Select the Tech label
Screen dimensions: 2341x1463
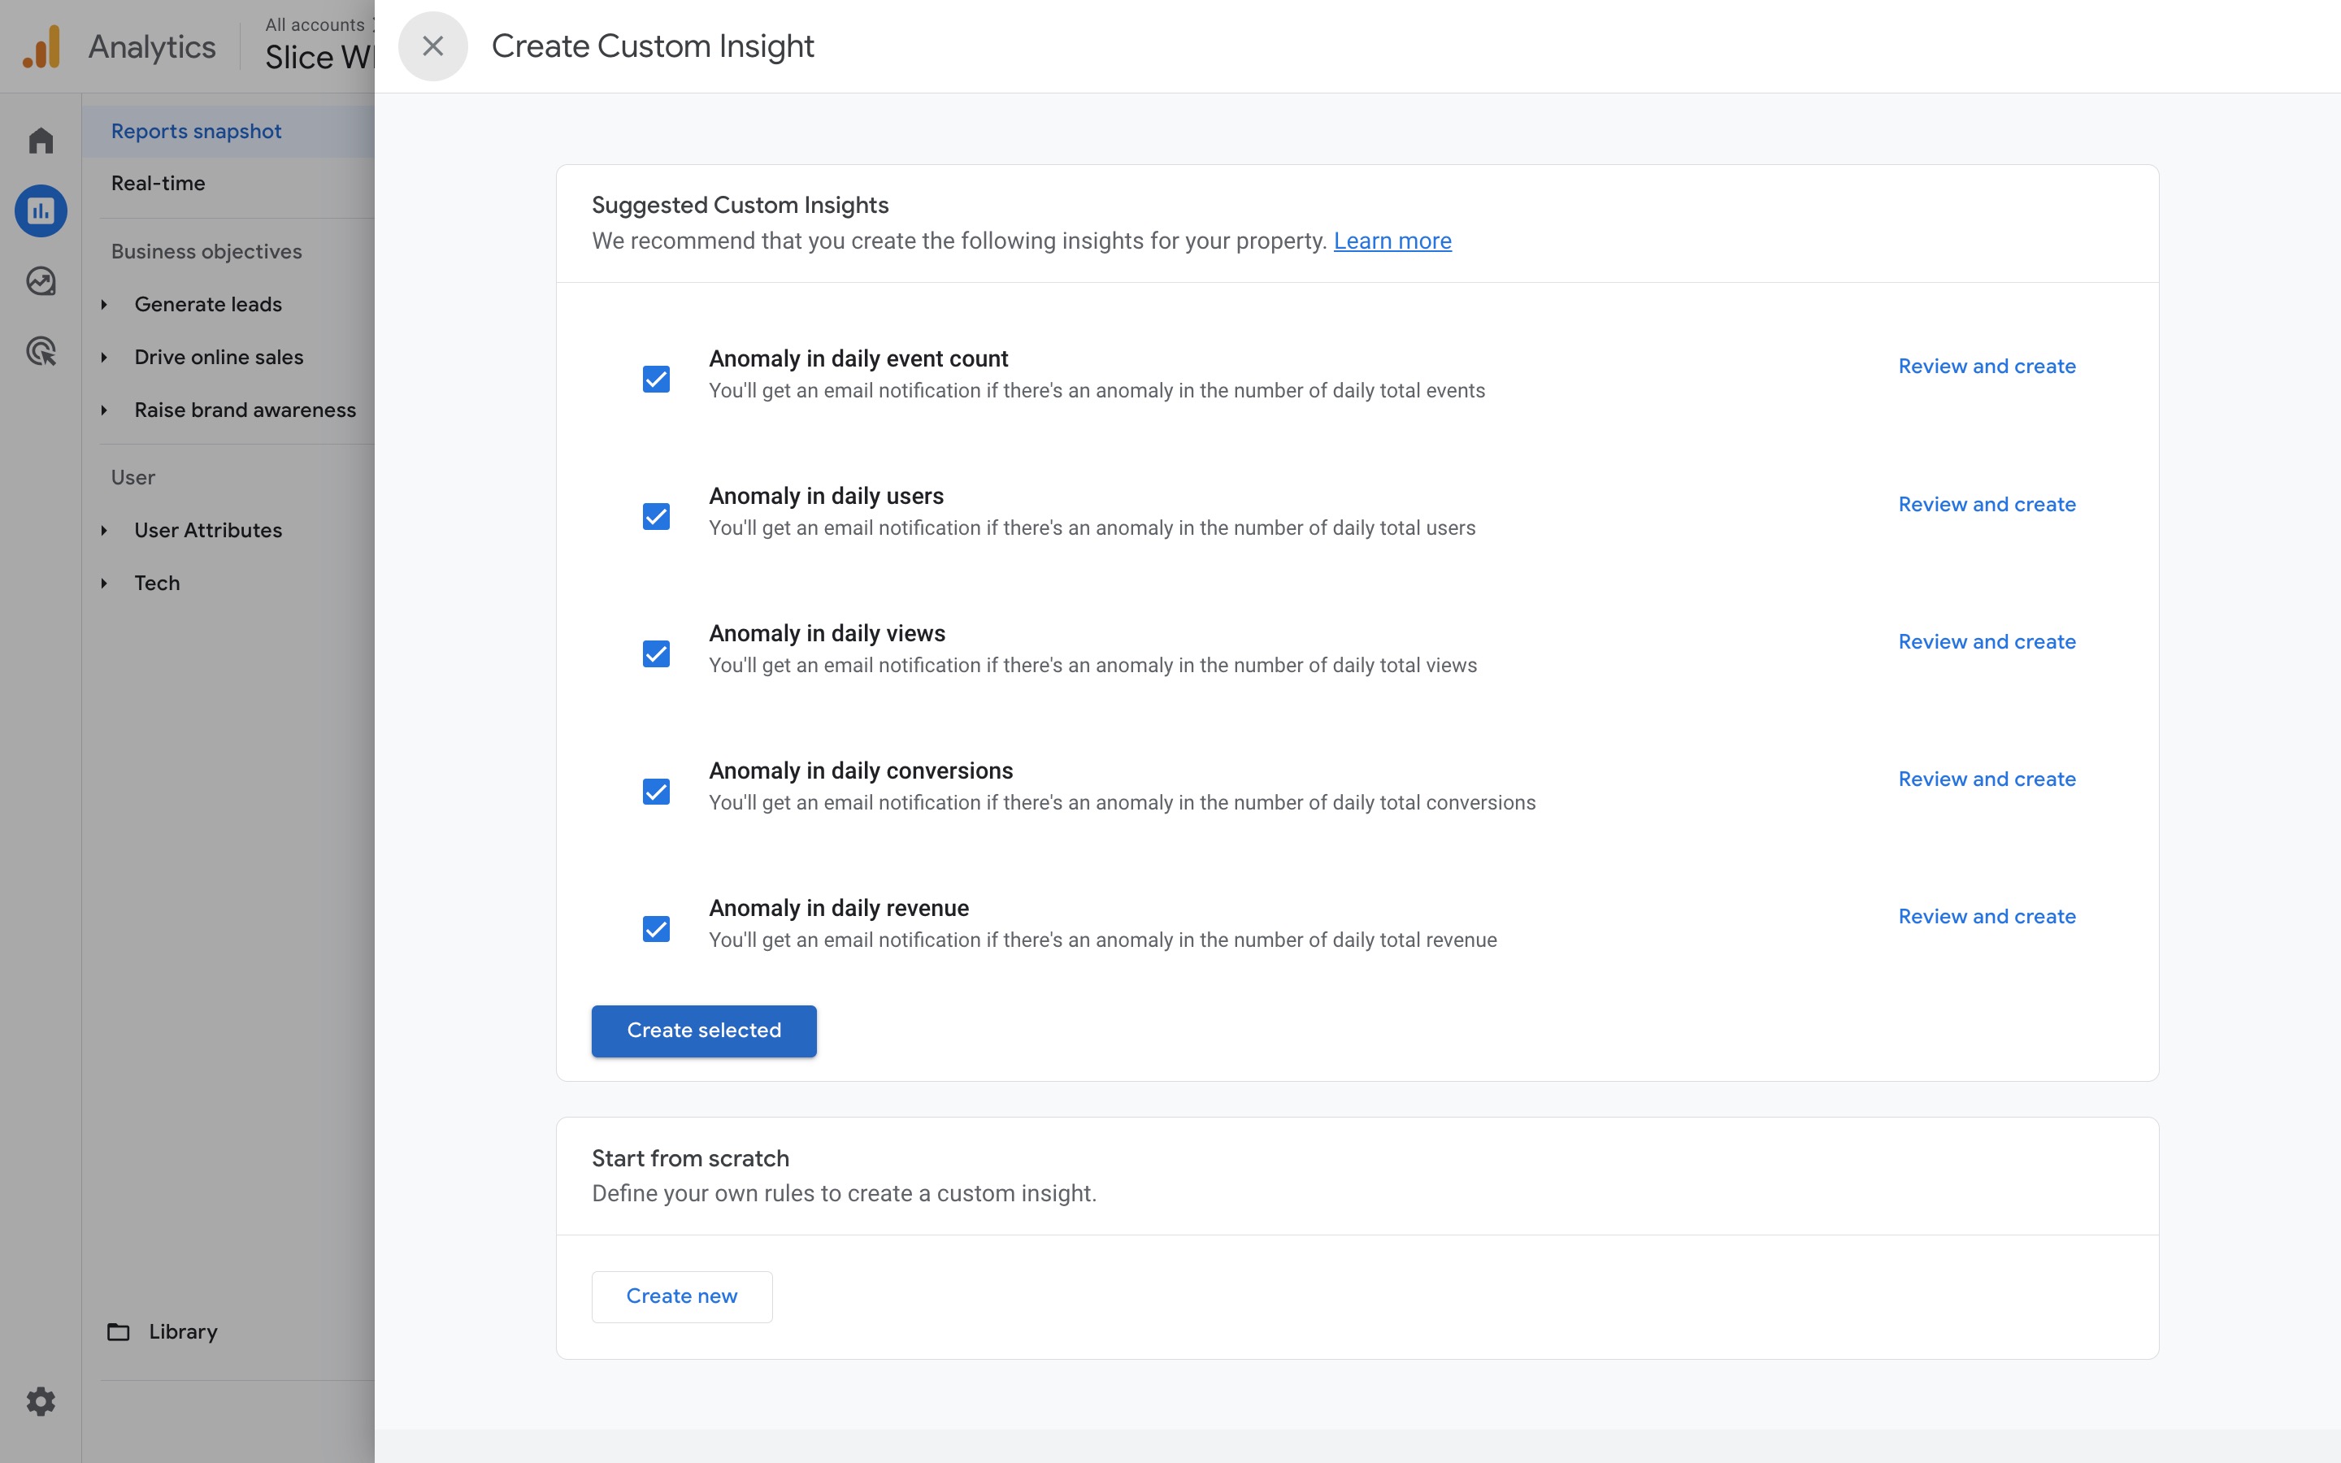click(157, 583)
